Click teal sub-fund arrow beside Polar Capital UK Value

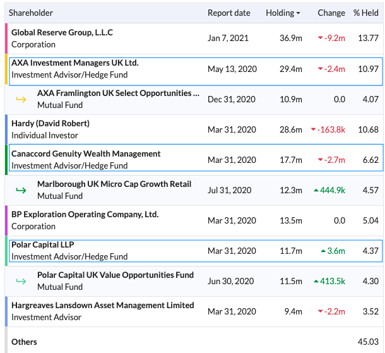[21, 281]
